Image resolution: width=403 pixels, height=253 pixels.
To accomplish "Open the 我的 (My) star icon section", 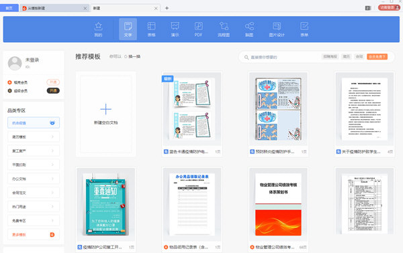I will click(x=98, y=29).
